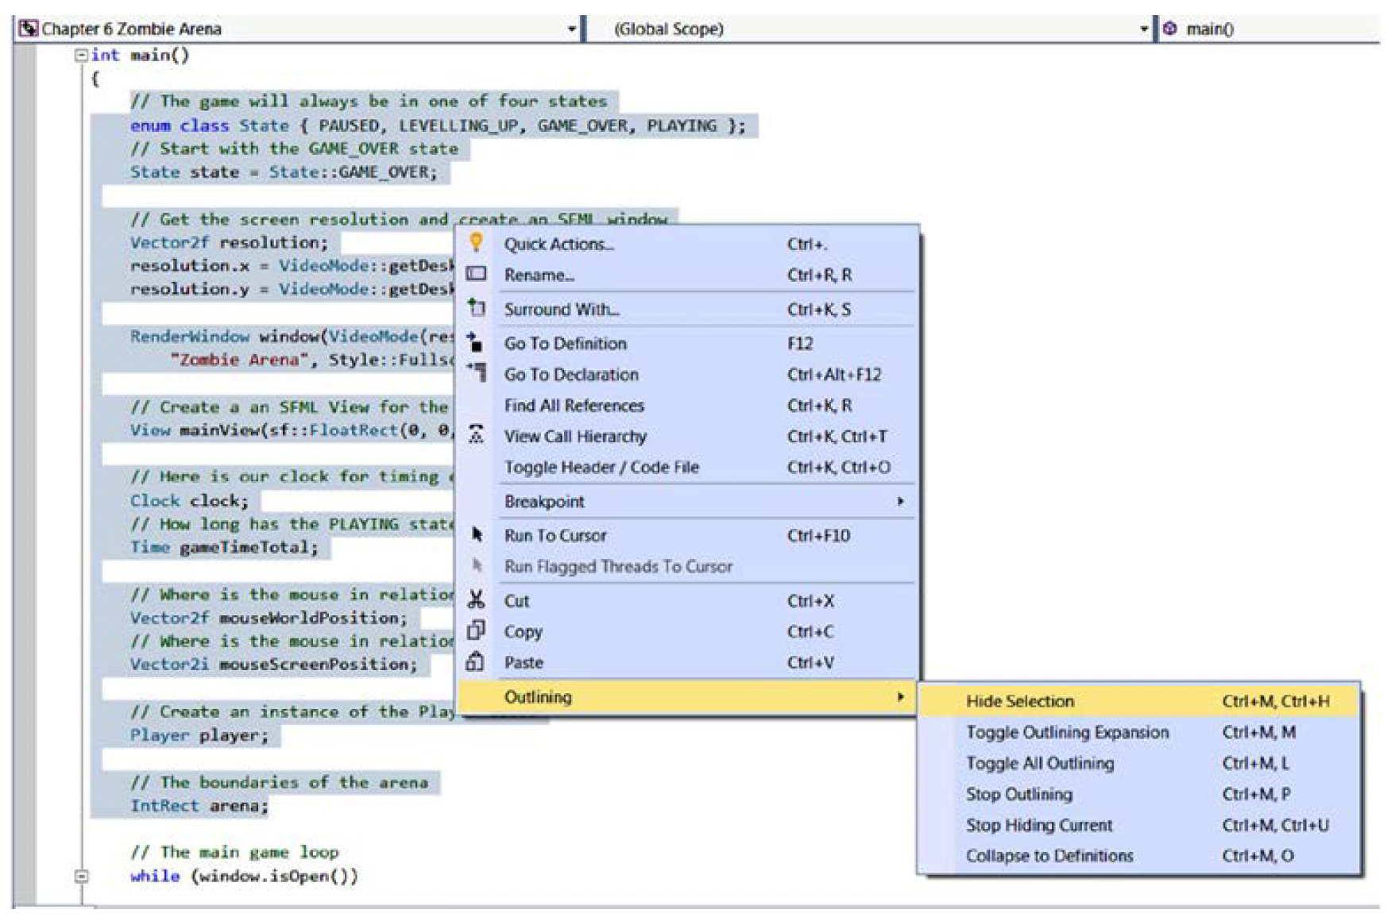Select Run To Cursor

689,535
